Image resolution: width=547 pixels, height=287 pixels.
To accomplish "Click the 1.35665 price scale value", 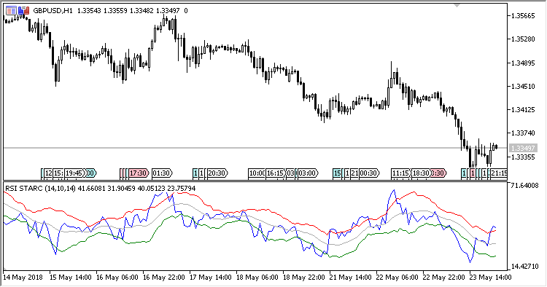I will [523, 16].
